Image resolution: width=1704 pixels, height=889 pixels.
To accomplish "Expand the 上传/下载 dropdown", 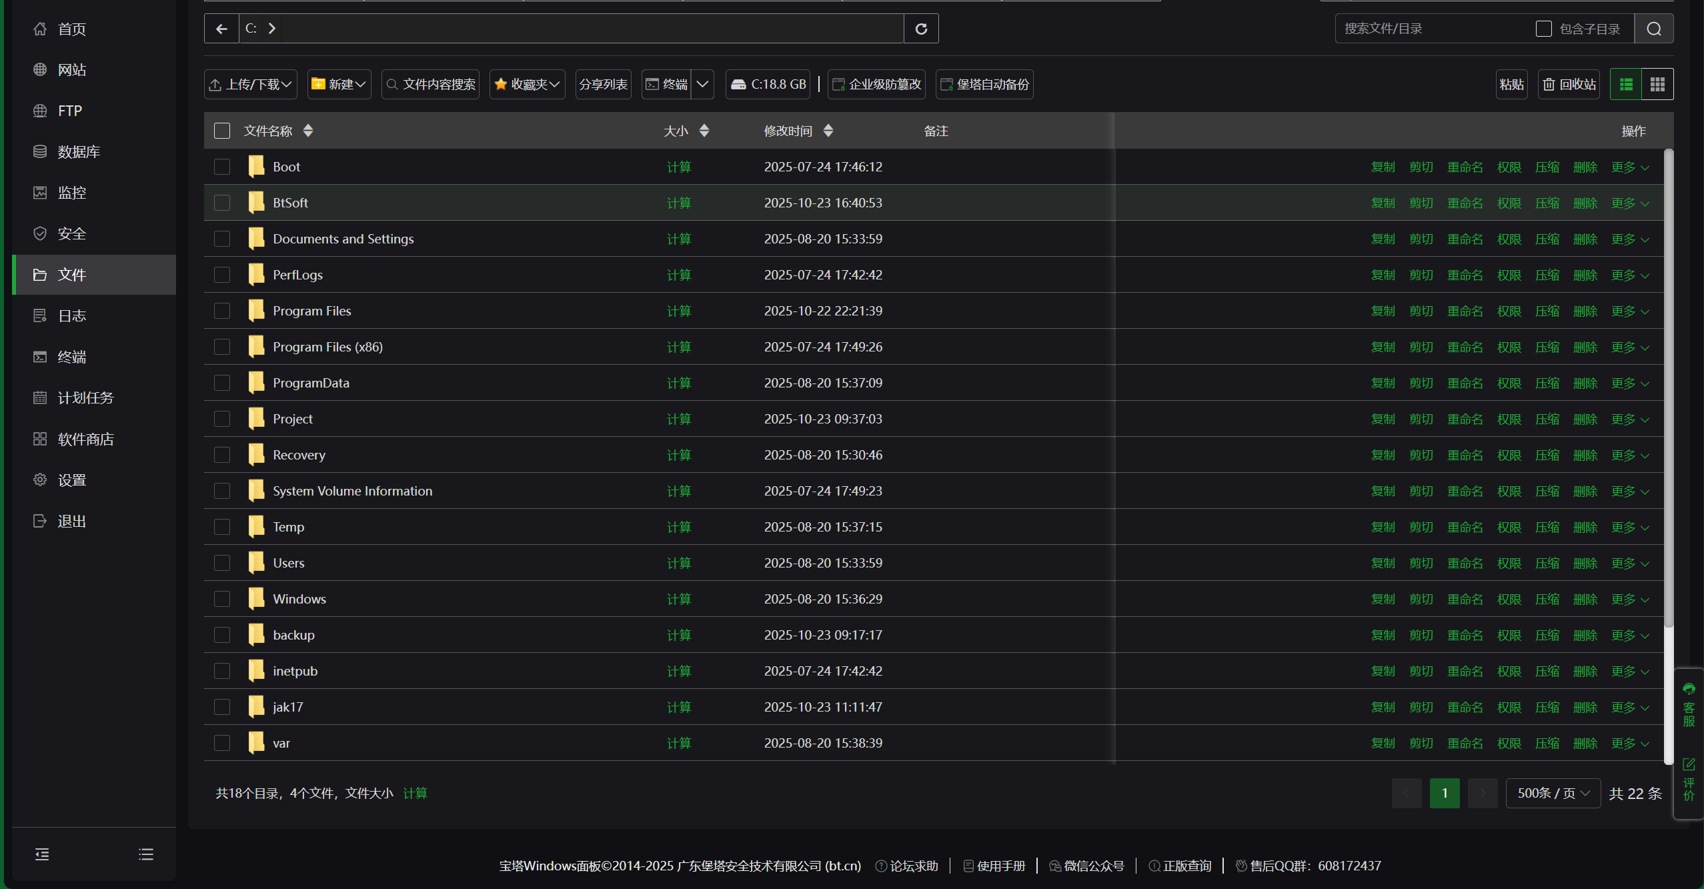I will pos(251,84).
